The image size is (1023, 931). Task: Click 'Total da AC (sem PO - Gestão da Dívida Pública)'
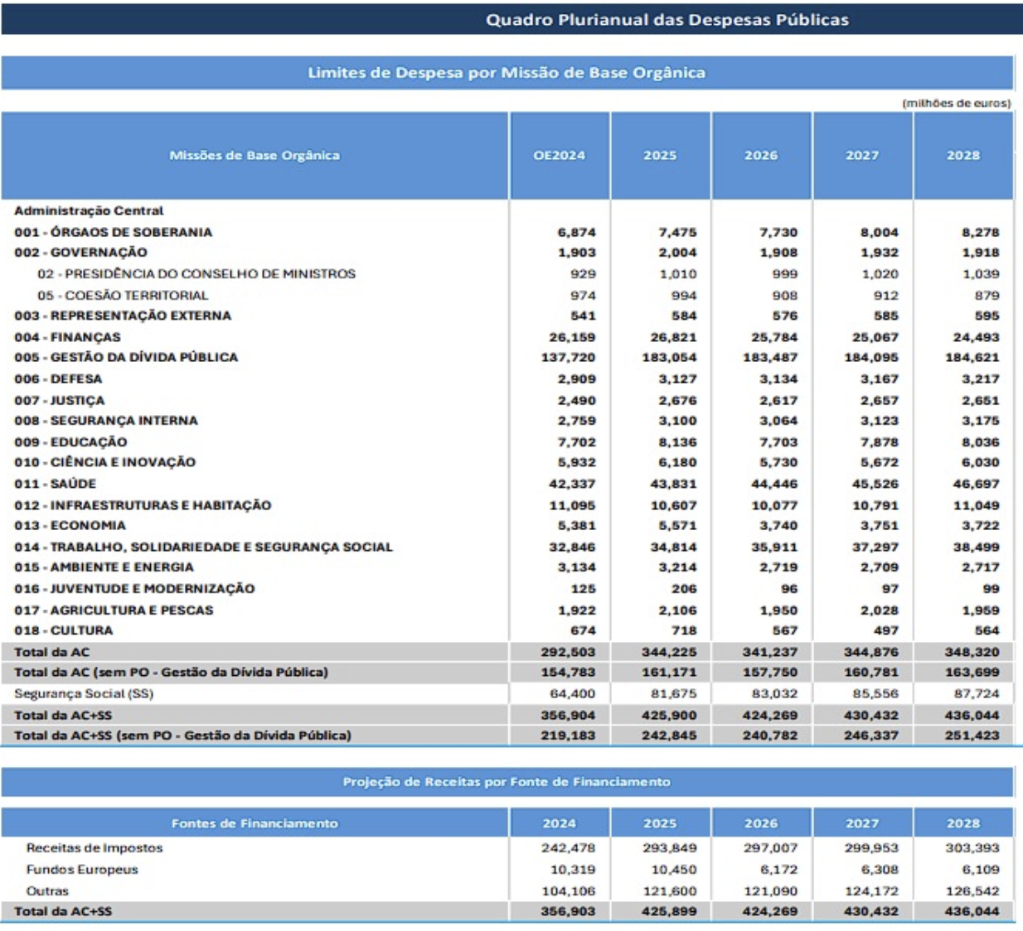(171, 673)
